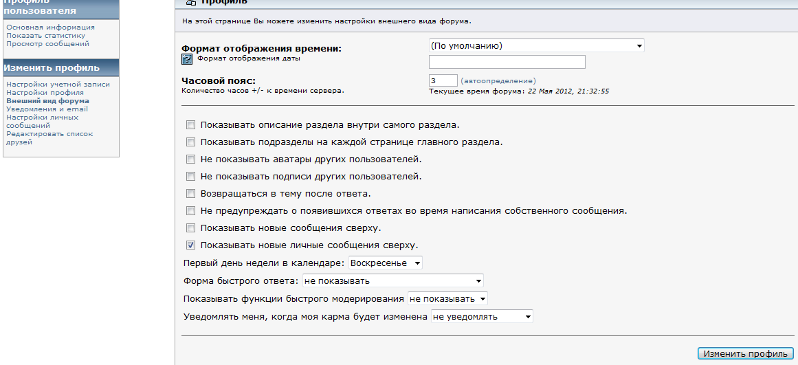The image size is (798, 365).
Task: Open the time display format dropdown
Action: tap(536, 46)
